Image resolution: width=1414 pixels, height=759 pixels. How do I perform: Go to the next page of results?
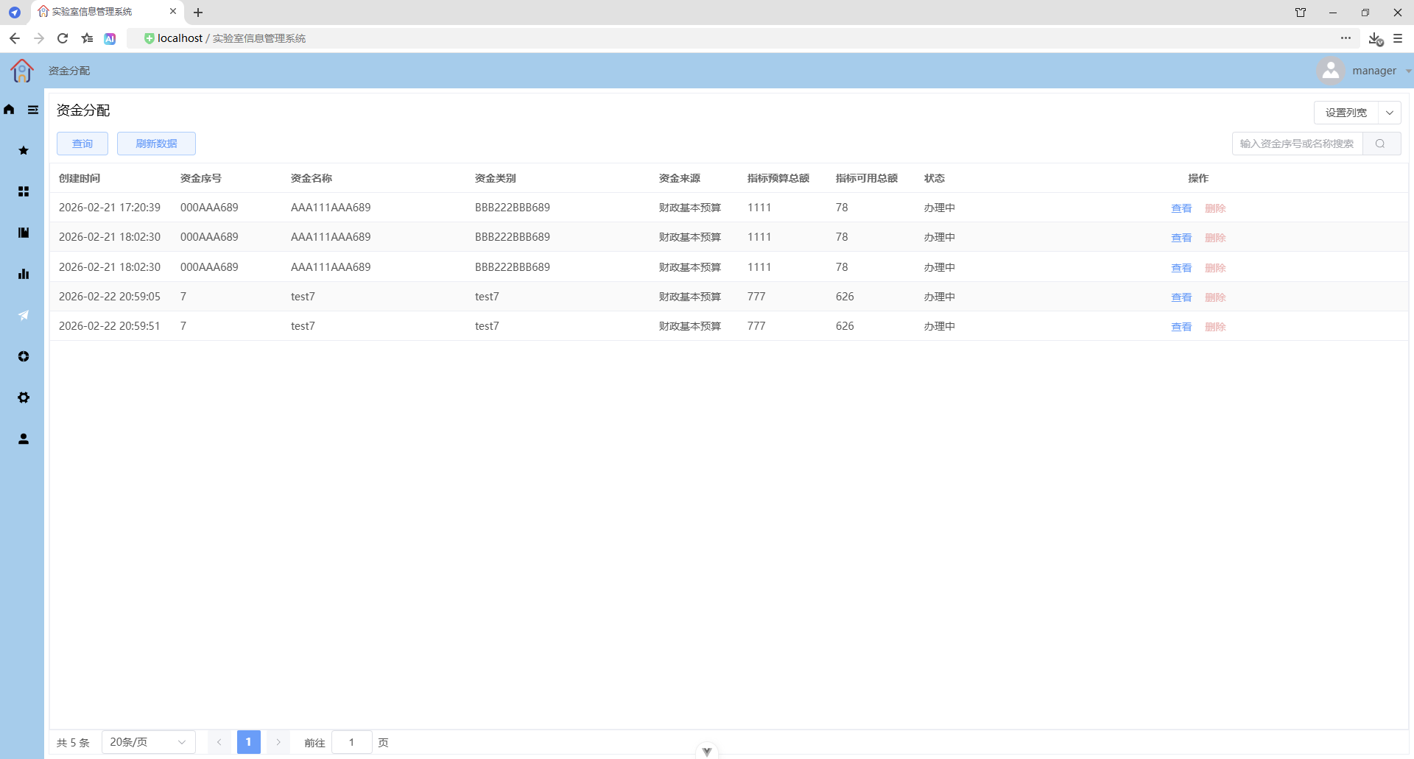click(x=278, y=742)
